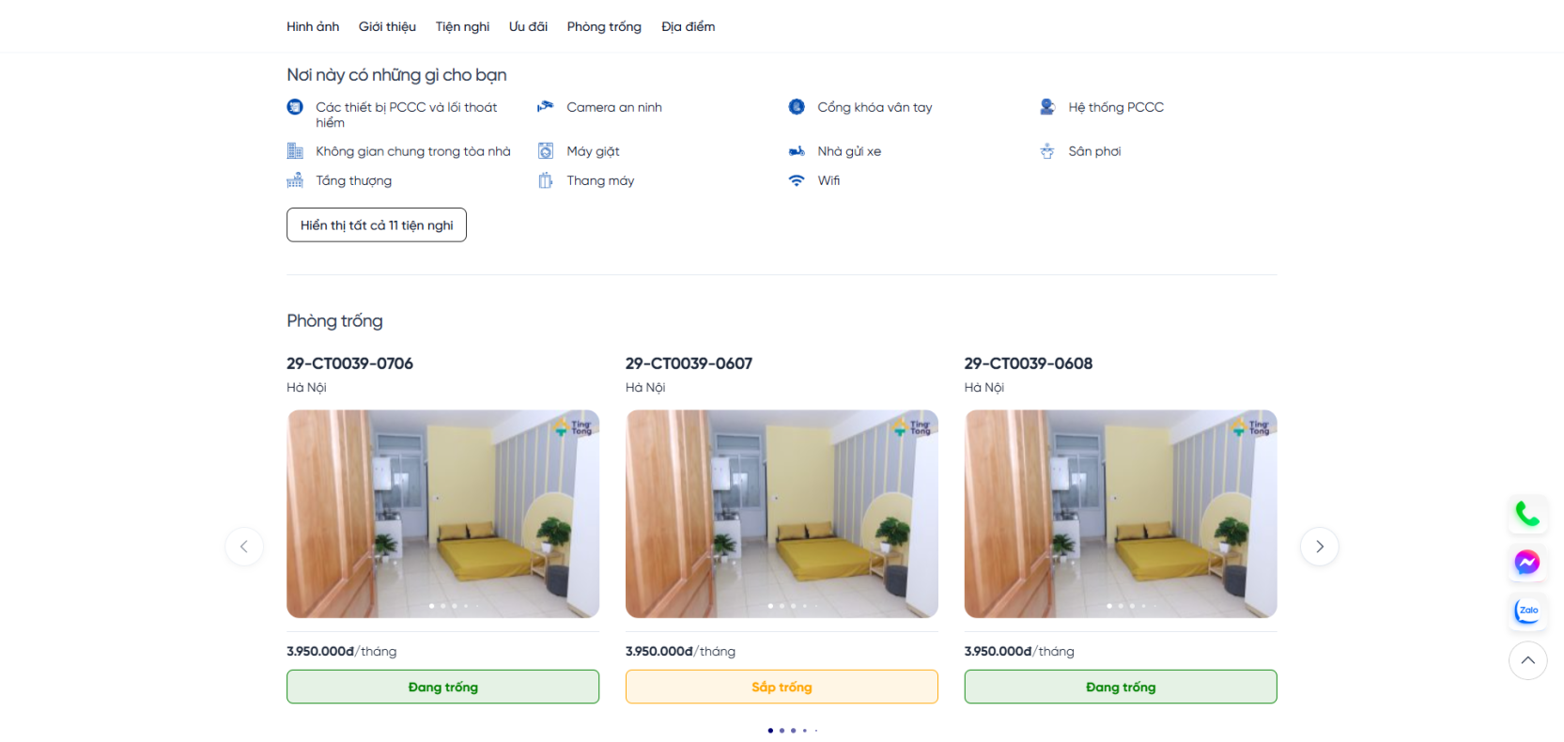Click price 3.950.000đ/tháng of room 0706
The width and height of the screenshot is (1564, 742).
coord(341,651)
